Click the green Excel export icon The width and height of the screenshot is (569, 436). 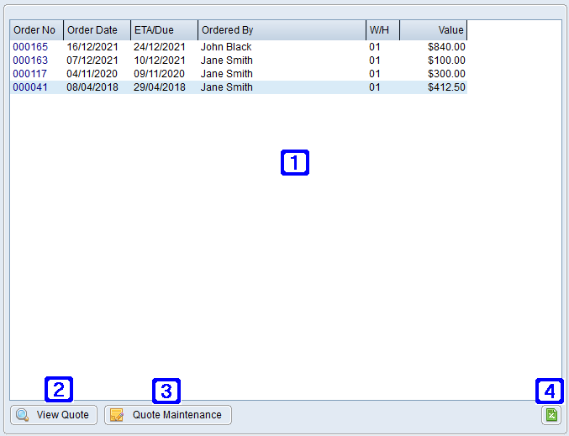pos(551,415)
